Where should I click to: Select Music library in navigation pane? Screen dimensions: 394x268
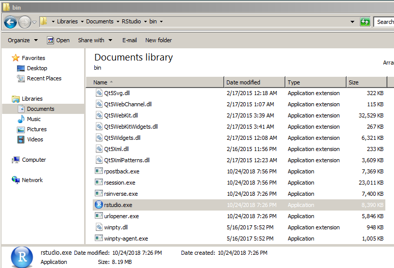tap(34, 119)
